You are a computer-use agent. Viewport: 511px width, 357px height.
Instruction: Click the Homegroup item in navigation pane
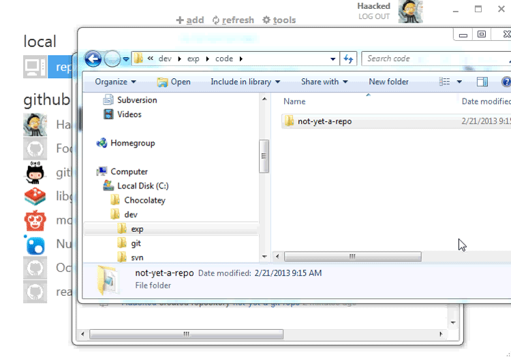pyautogui.click(x=132, y=143)
